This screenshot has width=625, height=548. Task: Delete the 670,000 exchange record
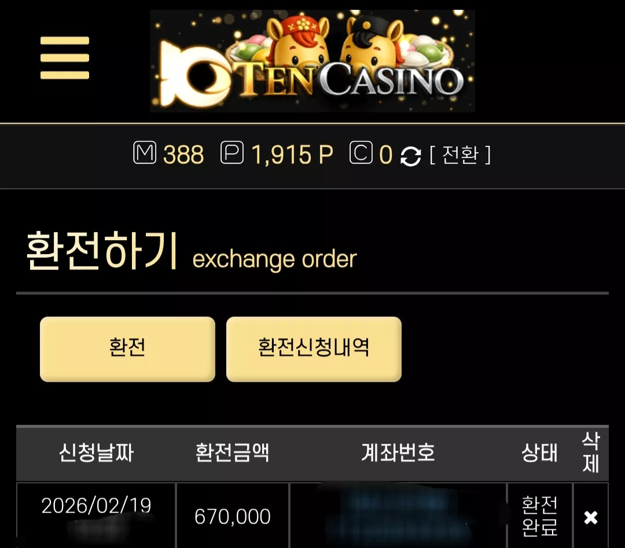tap(591, 517)
